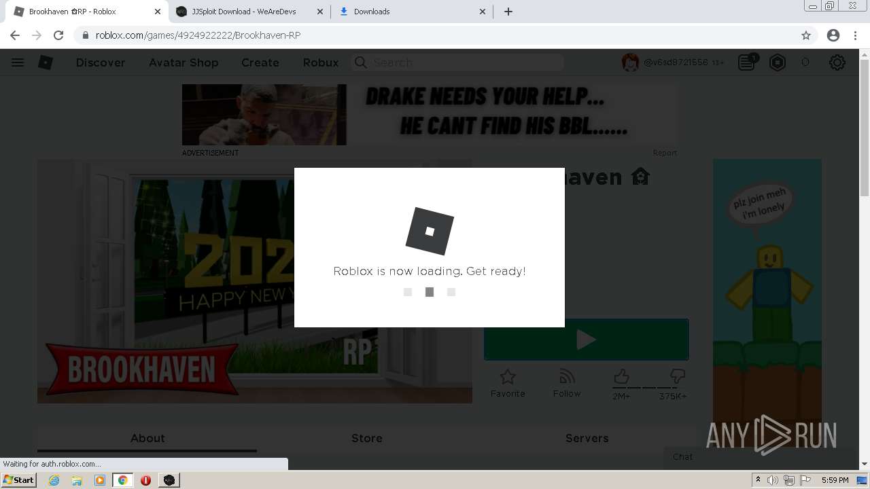The height and width of the screenshot is (489, 870).
Task: Click the @v6sd8721556 username link
Action: 676,62
